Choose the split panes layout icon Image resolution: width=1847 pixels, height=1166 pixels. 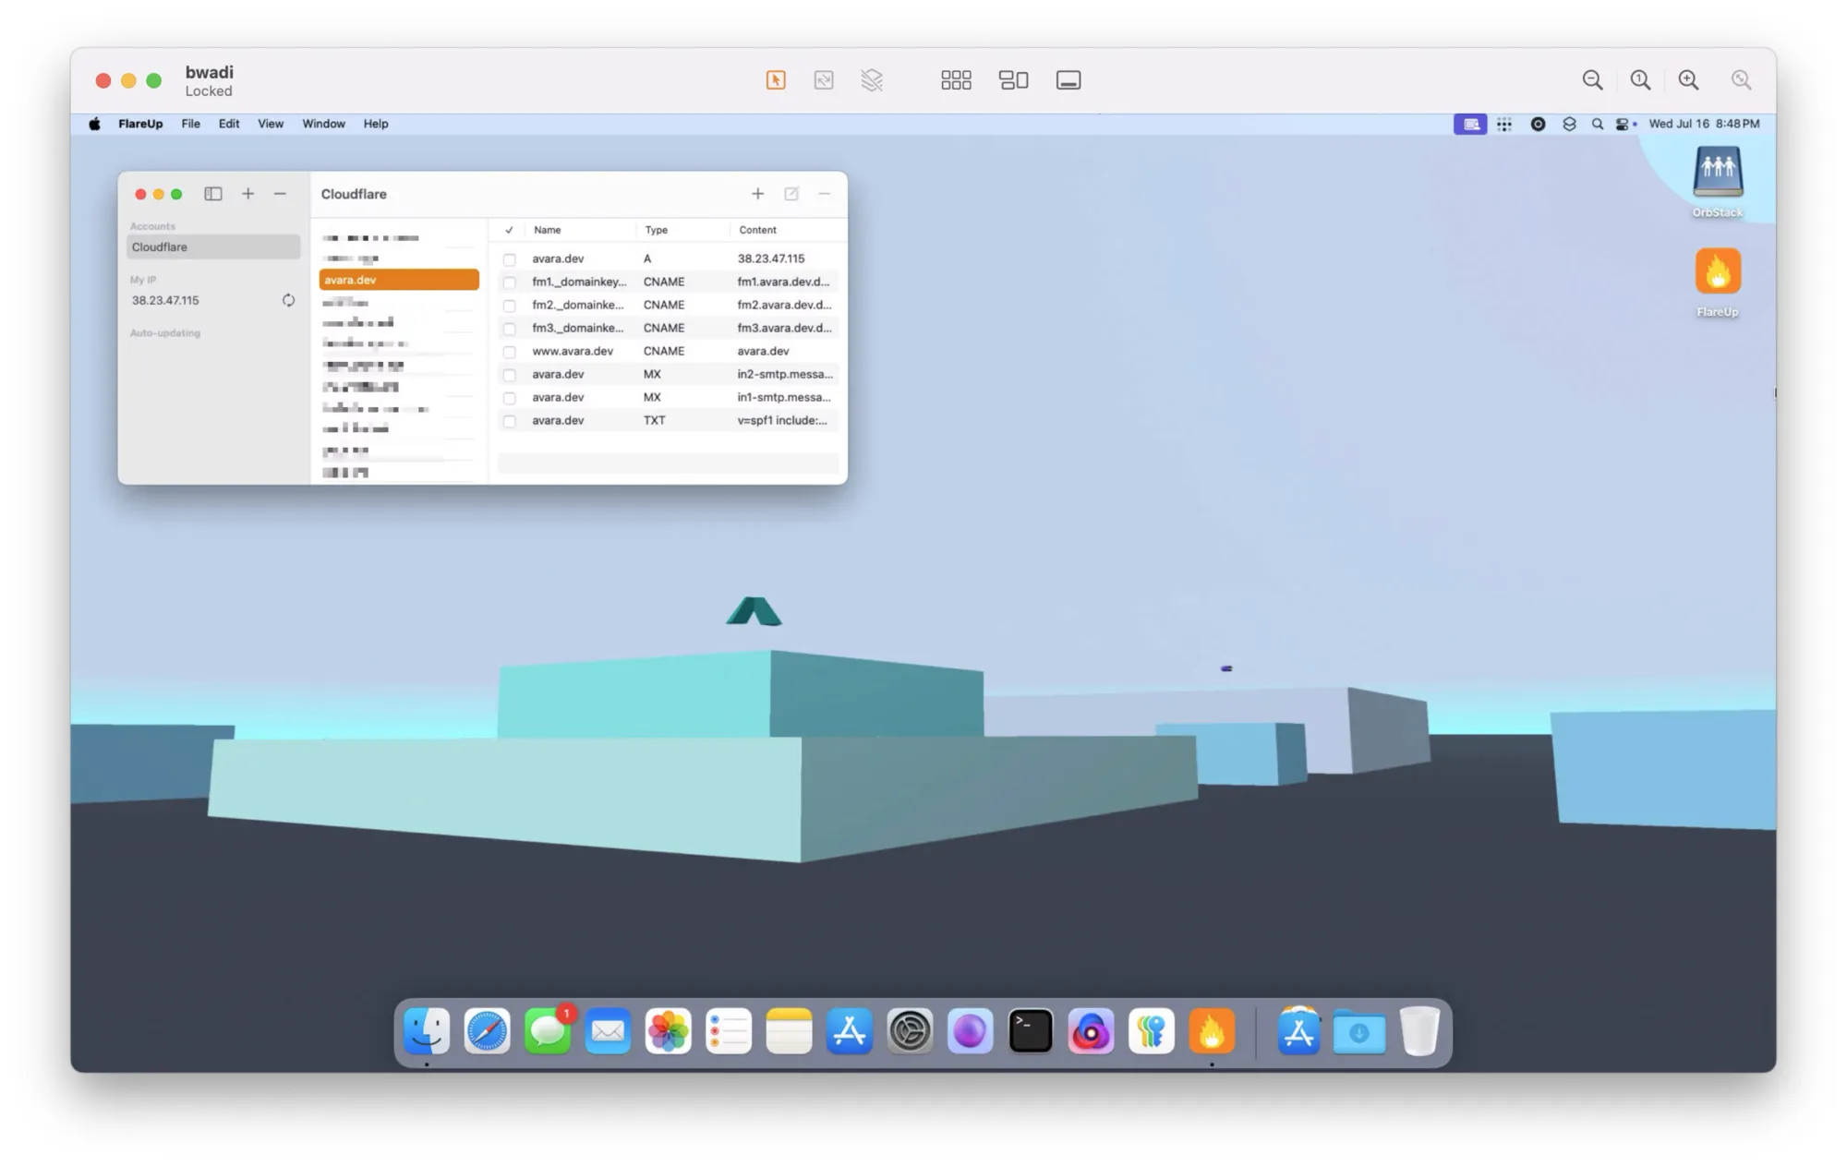tap(1013, 80)
